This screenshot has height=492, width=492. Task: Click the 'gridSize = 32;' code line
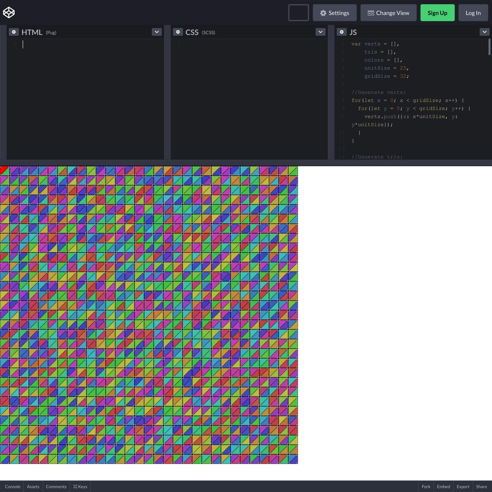tap(386, 76)
